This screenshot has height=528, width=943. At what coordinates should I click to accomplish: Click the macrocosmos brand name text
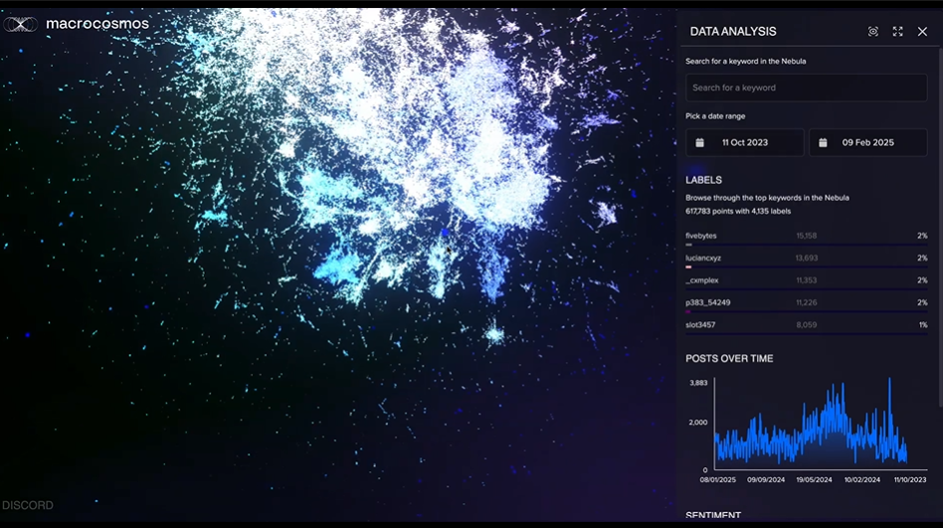tap(97, 24)
